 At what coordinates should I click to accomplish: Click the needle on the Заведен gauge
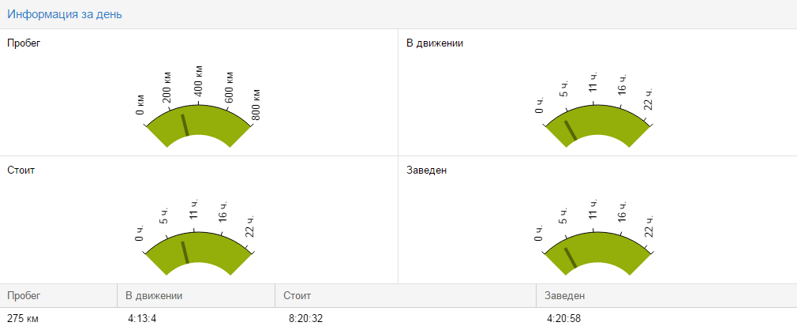(571, 257)
